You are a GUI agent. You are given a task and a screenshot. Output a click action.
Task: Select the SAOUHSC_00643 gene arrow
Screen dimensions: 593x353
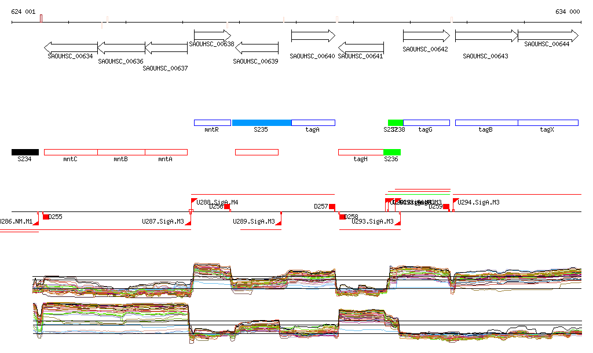click(486, 36)
